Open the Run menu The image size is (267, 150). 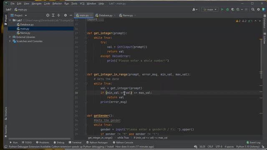(x=66, y=3)
